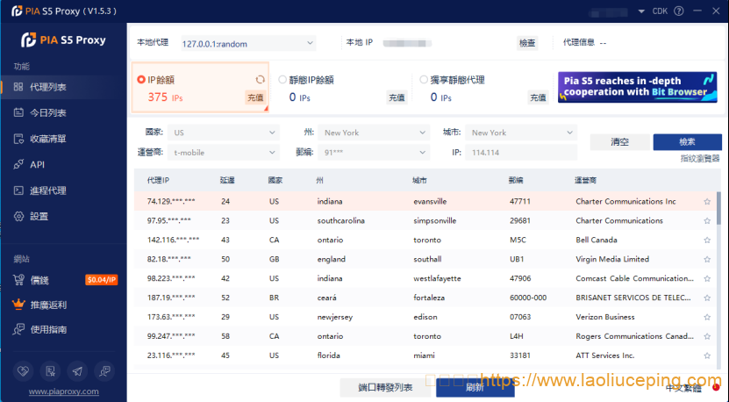Click the proxy list vertical scrollbar
729x402 pixels.
[718, 207]
